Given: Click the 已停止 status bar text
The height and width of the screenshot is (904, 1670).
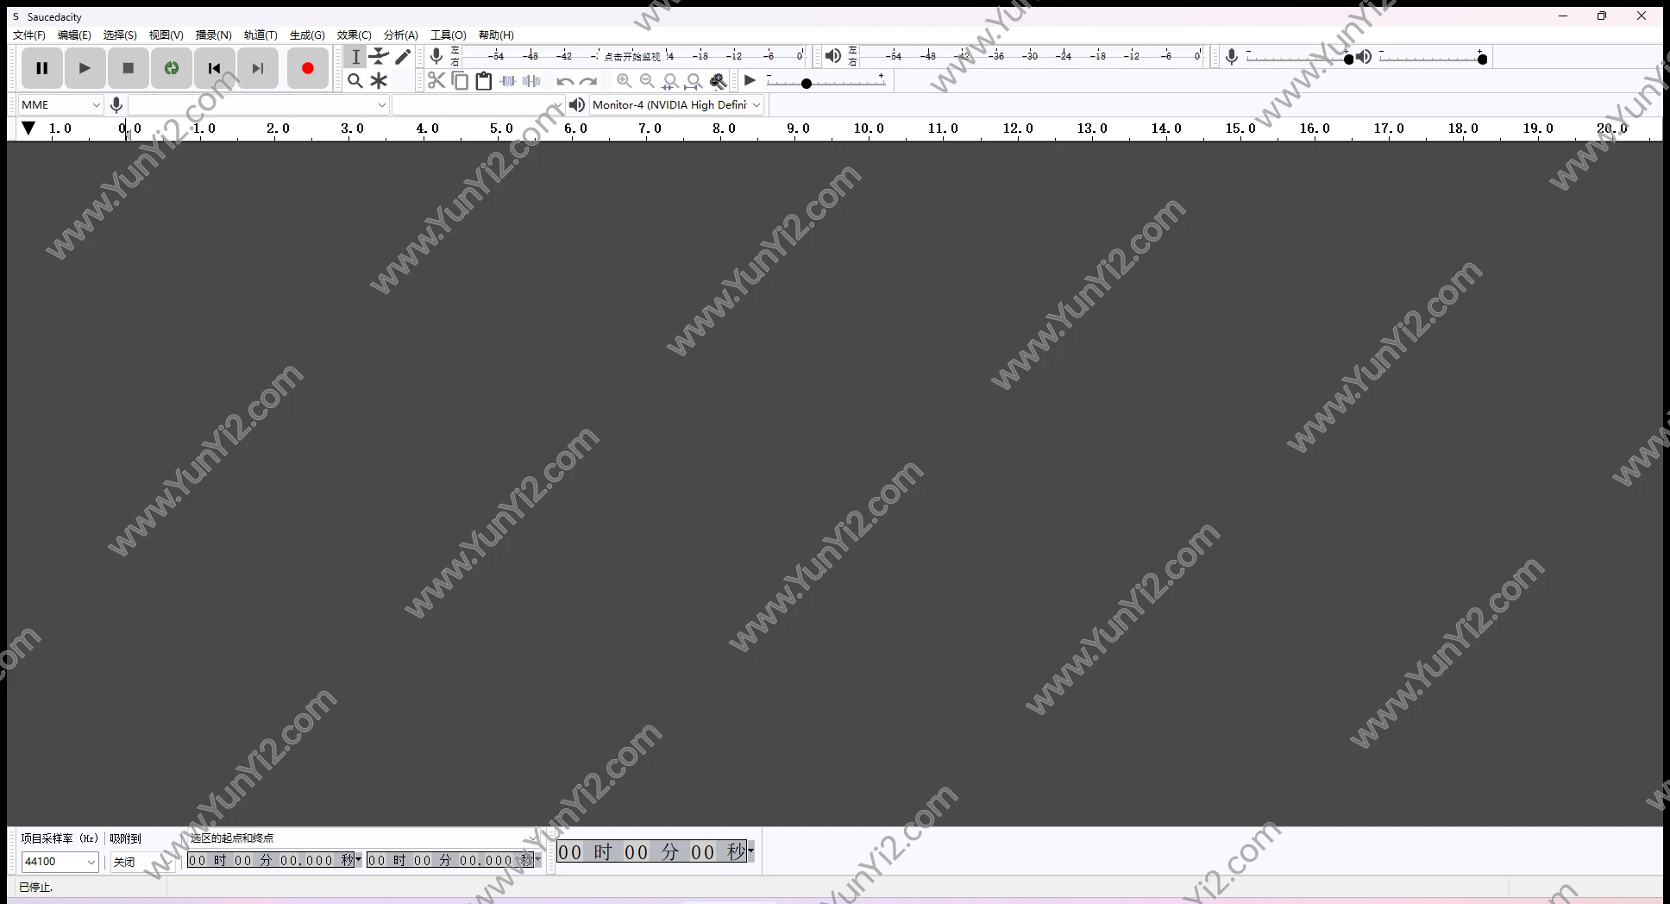Looking at the screenshot, I should (36, 887).
